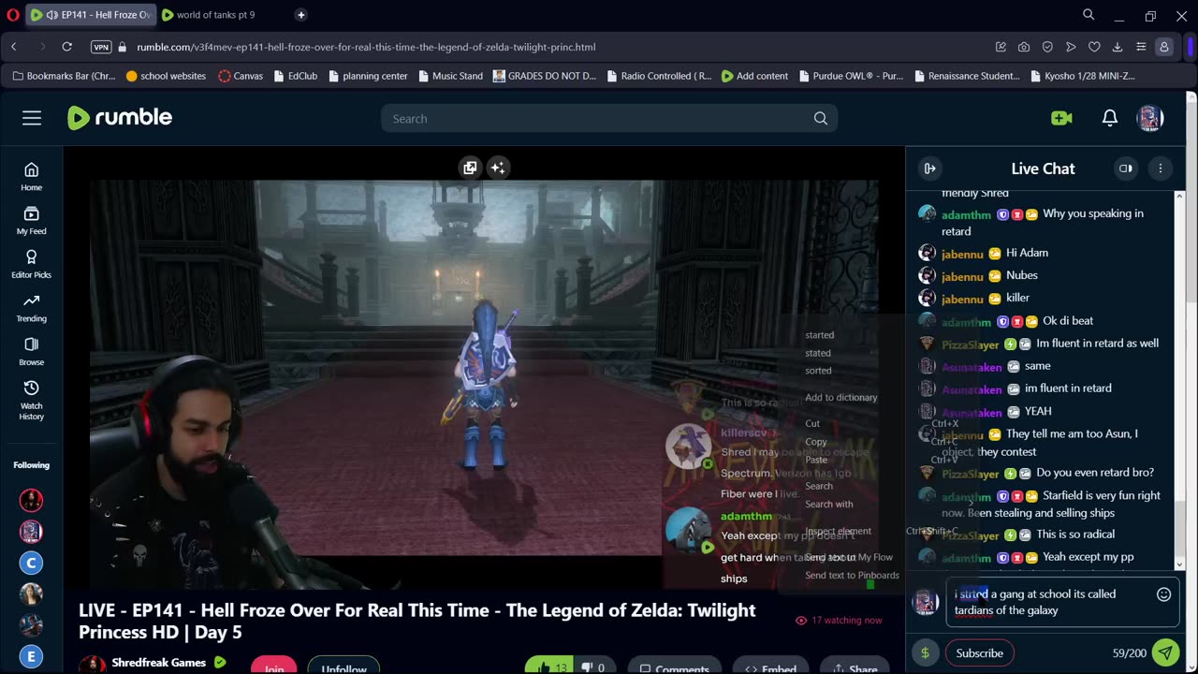Click the bookmark edit-page icon in address bar
1198x674 pixels.
(x=1001, y=47)
